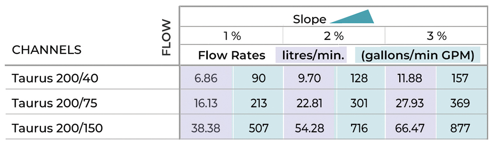This screenshot has width=493, height=144.
Task: Select the cell with value 301
Action: click(359, 103)
